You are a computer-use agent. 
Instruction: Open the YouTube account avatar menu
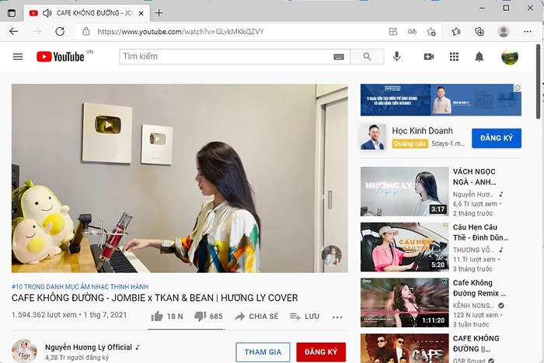tap(510, 57)
